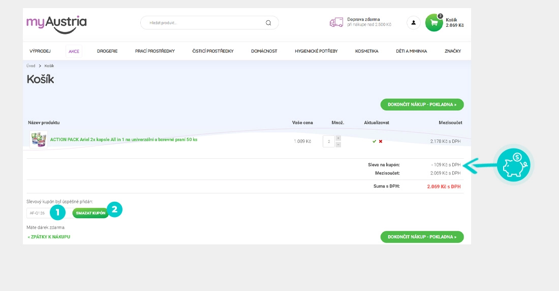
Task: Remove product with the red cross
Action: tap(381, 141)
